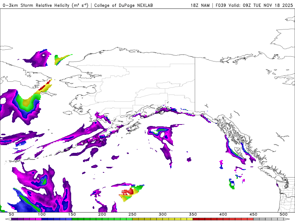Click the '18Z NAM' model run label
The image size is (295, 221).
(x=200, y=5)
